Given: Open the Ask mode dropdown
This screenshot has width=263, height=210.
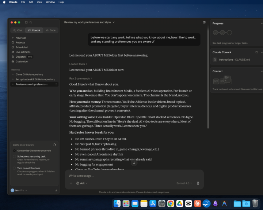Looking at the screenshot, I should [82, 183].
